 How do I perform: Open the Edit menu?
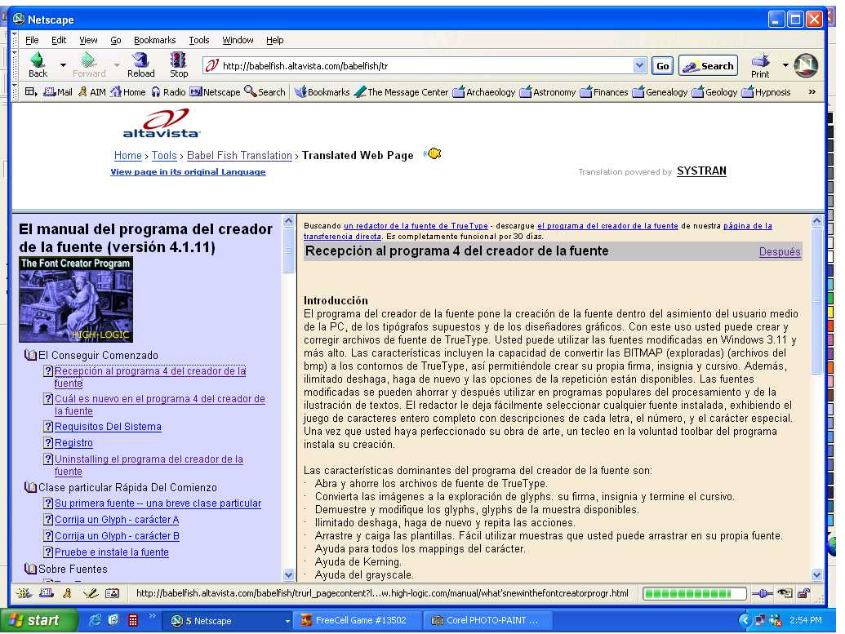tap(59, 40)
